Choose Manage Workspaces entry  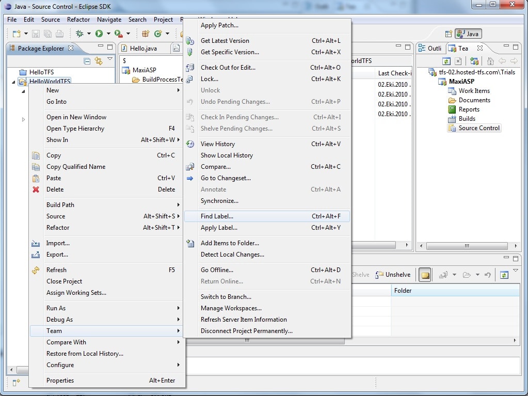tap(267, 308)
